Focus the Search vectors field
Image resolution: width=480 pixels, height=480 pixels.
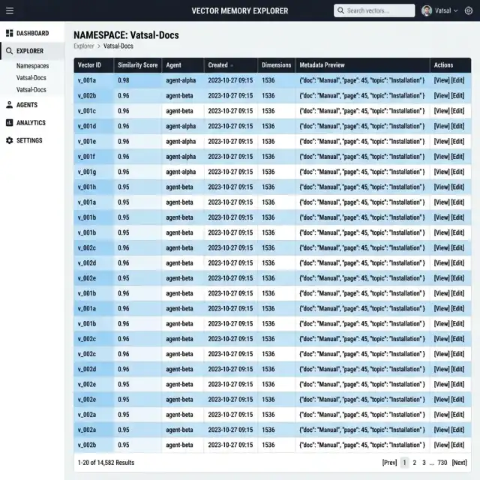tap(374, 10)
